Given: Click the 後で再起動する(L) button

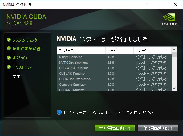Looking at the screenshot, I should pos(158,128).
